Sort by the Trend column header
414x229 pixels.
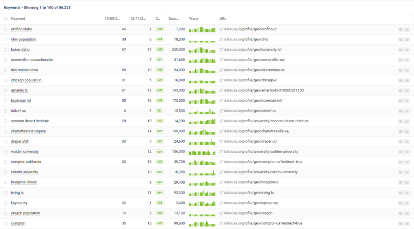pyautogui.click(x=194, y=19)
